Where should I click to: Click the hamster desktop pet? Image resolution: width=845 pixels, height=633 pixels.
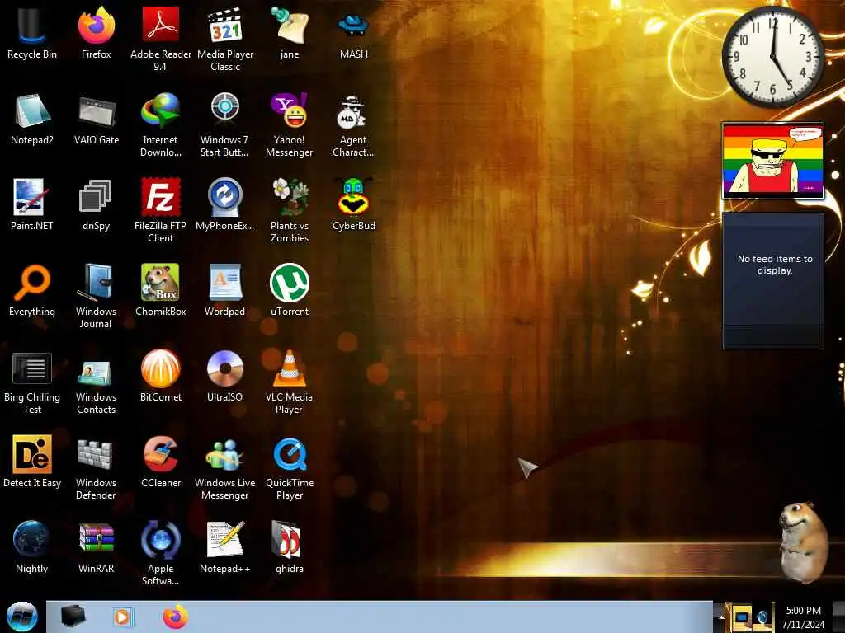tap(802, 542)
